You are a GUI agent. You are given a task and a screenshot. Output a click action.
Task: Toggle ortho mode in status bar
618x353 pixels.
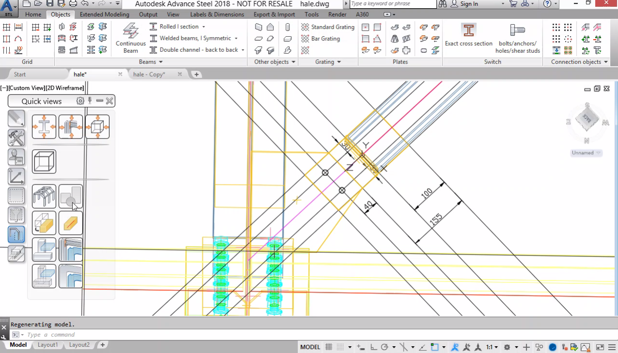[x=374, y=347]
